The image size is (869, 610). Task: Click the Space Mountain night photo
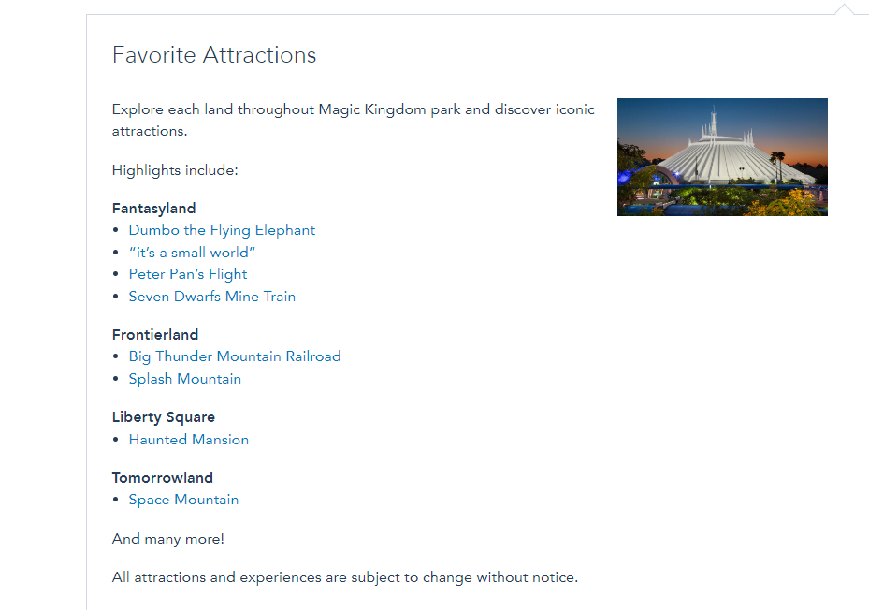[722, 157]
